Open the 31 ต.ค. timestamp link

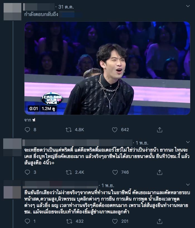pyautogui.click(x=66, y=7)
